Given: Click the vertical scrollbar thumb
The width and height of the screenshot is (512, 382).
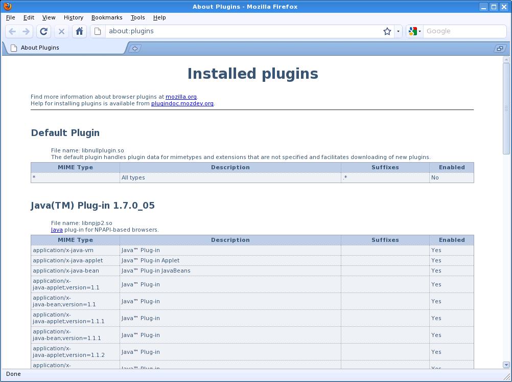Looking at the screenshot, I should (x=506, y=108).
